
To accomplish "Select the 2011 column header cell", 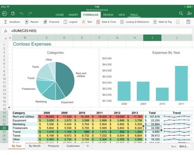I will point(99,113).
